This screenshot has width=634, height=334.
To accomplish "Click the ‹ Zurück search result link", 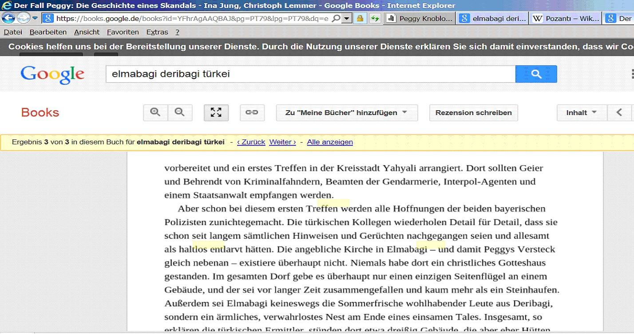I will tap(251, 142).
